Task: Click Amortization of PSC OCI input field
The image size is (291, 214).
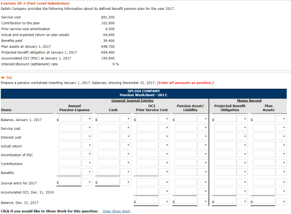Action: [x=148, y=154]
